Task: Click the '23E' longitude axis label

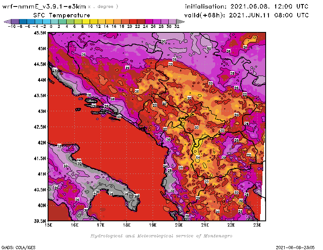Action: tap(257, 225)
